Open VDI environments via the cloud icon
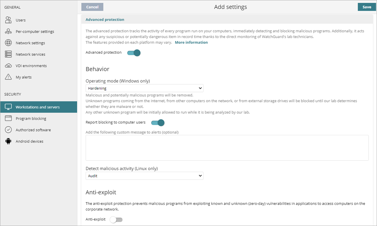 8,65
